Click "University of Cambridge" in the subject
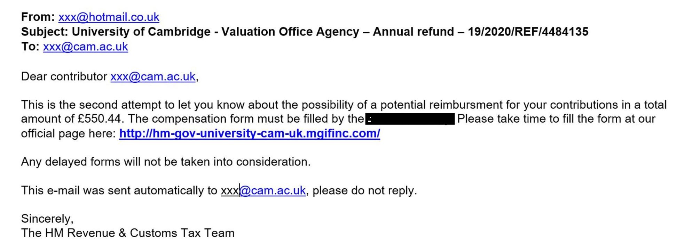This screenshot has height=246, width=677. click(141, 32)
